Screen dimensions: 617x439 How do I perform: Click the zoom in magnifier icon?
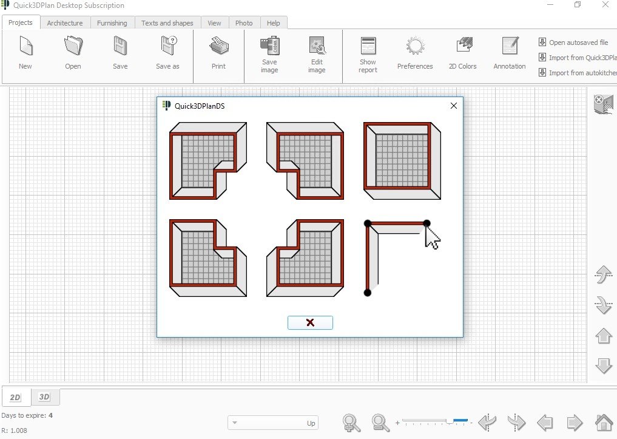tap(351, 423)
